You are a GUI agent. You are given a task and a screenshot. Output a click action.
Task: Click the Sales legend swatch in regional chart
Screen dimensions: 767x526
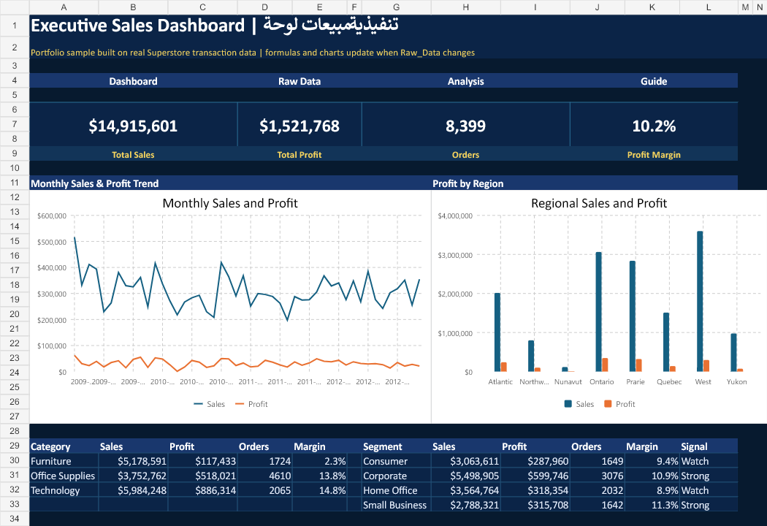coord(568,404)
